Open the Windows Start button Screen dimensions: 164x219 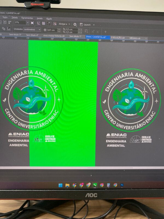click(x=60, y=185)
